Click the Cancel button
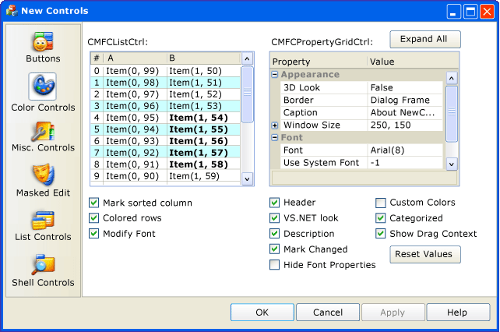 click(x=328, y=313)
